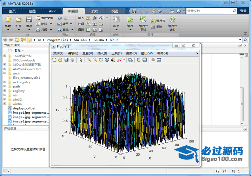Click the back navigation arrow in ribbon
This screenshot has height=176, width=251.
(60, 18)
